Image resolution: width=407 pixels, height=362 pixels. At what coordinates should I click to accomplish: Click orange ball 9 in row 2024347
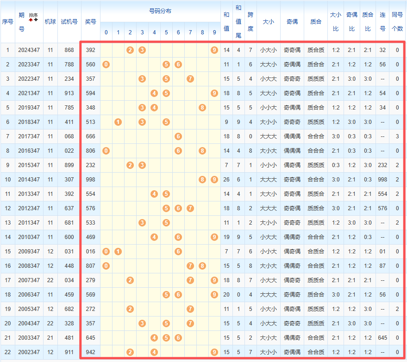click(x=214, y=50)
